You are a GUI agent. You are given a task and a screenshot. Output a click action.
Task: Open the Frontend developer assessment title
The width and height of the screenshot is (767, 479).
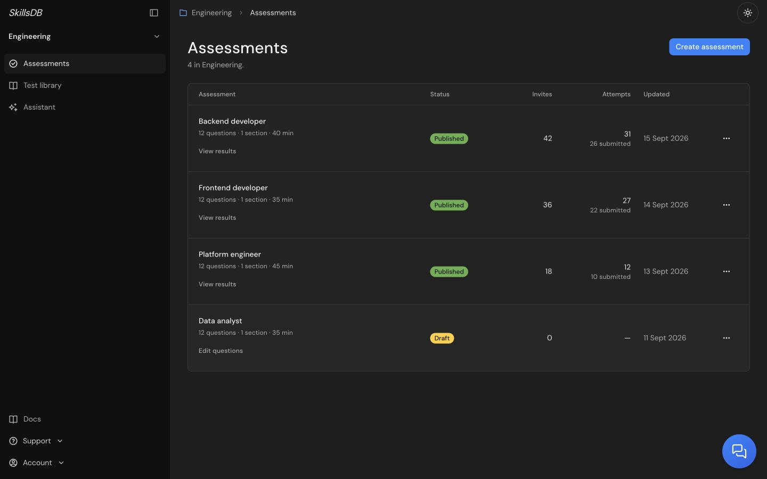(x=233, y=188)
